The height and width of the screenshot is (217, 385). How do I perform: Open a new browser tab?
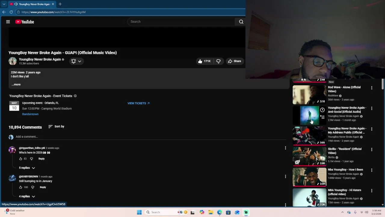[60, 4]
